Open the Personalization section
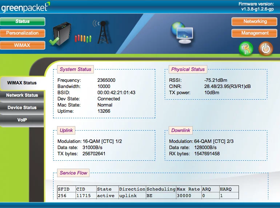This screenshot has height=208, width=280. 23,33
